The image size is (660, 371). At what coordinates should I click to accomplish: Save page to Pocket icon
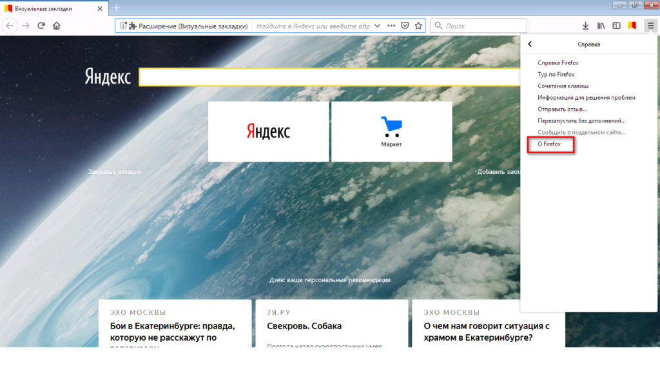click(x=405, y=26)
